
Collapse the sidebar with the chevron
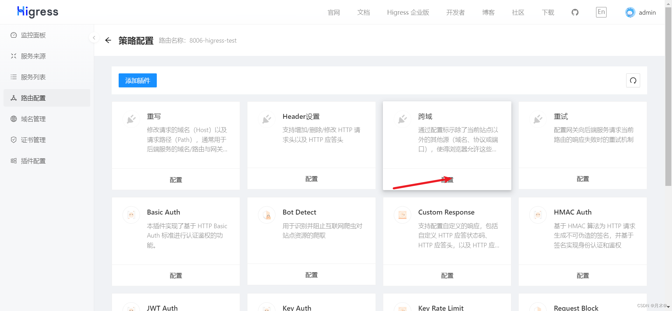click(x=94, y=38)
